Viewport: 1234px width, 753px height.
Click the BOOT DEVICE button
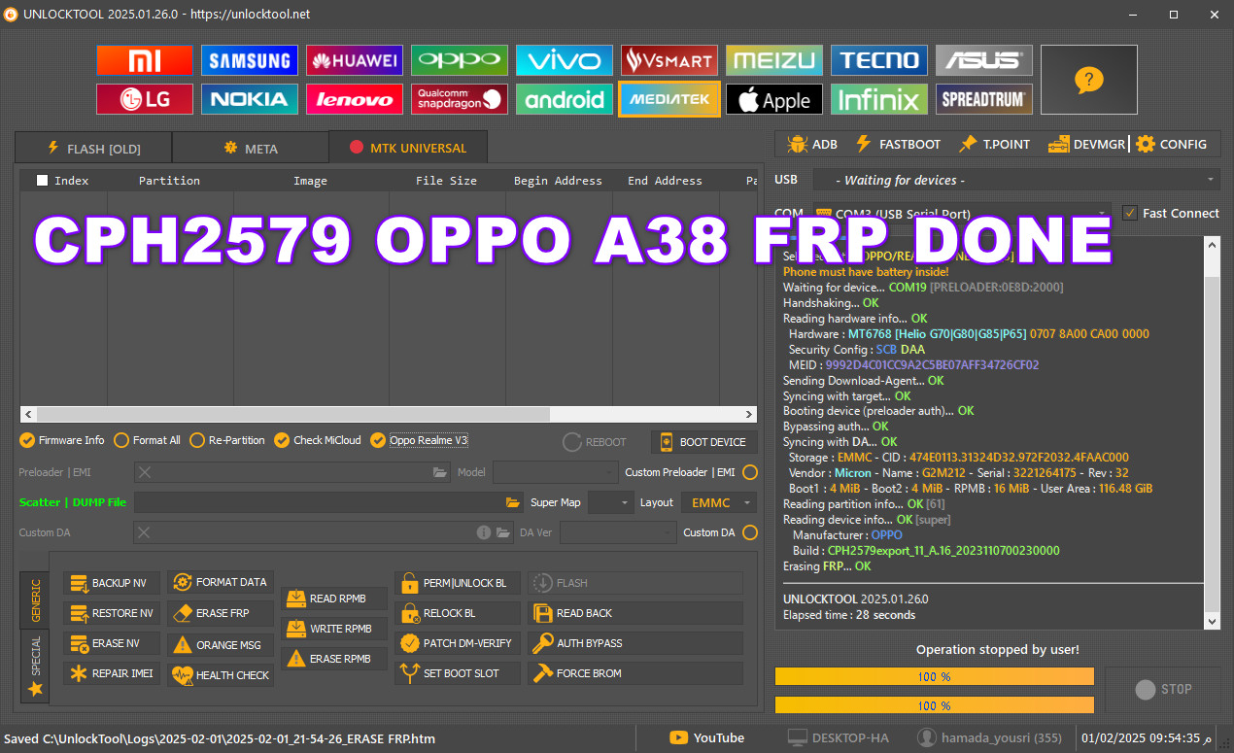tap(704, 442)
